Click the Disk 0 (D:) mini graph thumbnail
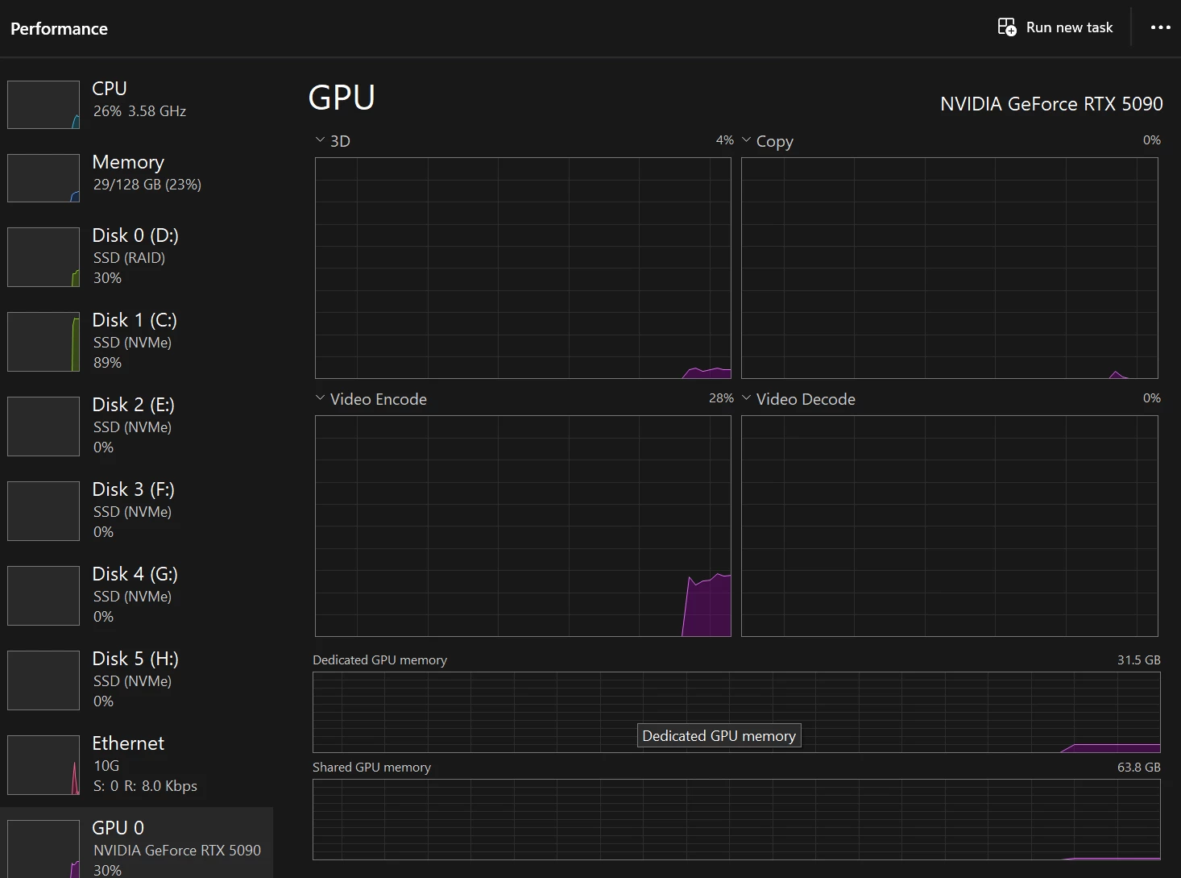Viewport: 1181px width, 878px height. tap(44, 257)
